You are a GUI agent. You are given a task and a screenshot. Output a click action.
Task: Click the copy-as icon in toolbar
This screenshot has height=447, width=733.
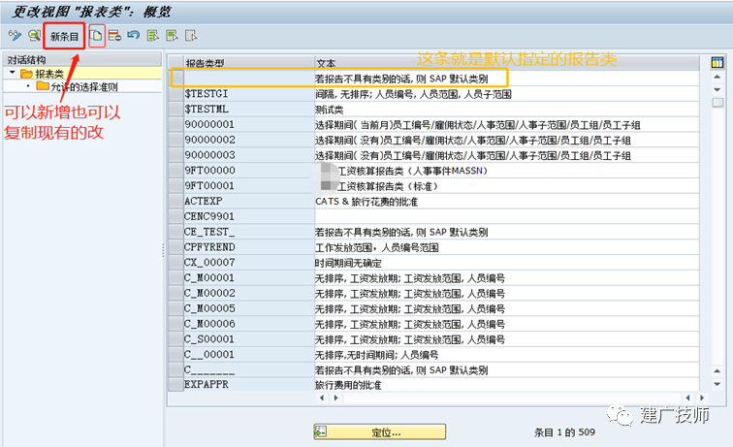(96, 36)
